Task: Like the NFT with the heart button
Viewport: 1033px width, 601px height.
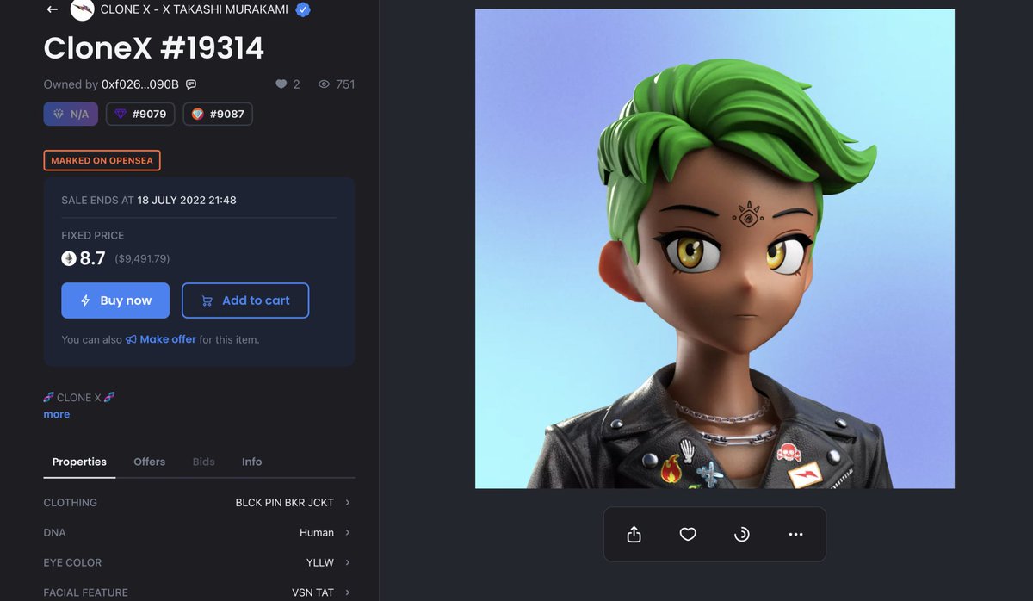Action: click(688, 535)
